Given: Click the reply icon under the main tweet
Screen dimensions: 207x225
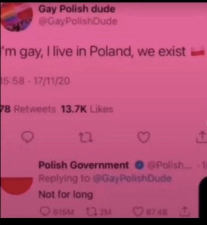Looking at the screenshot, I should click(x=27, y=137).
